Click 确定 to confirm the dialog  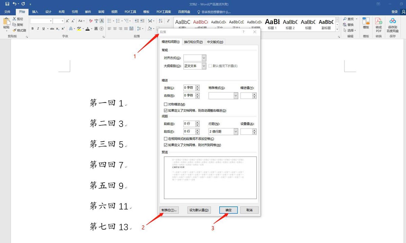coord(228,210)
